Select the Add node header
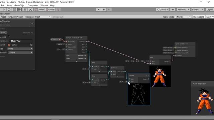Image resolution: width=214 pixels, height=120 pixels. [160, 57]
